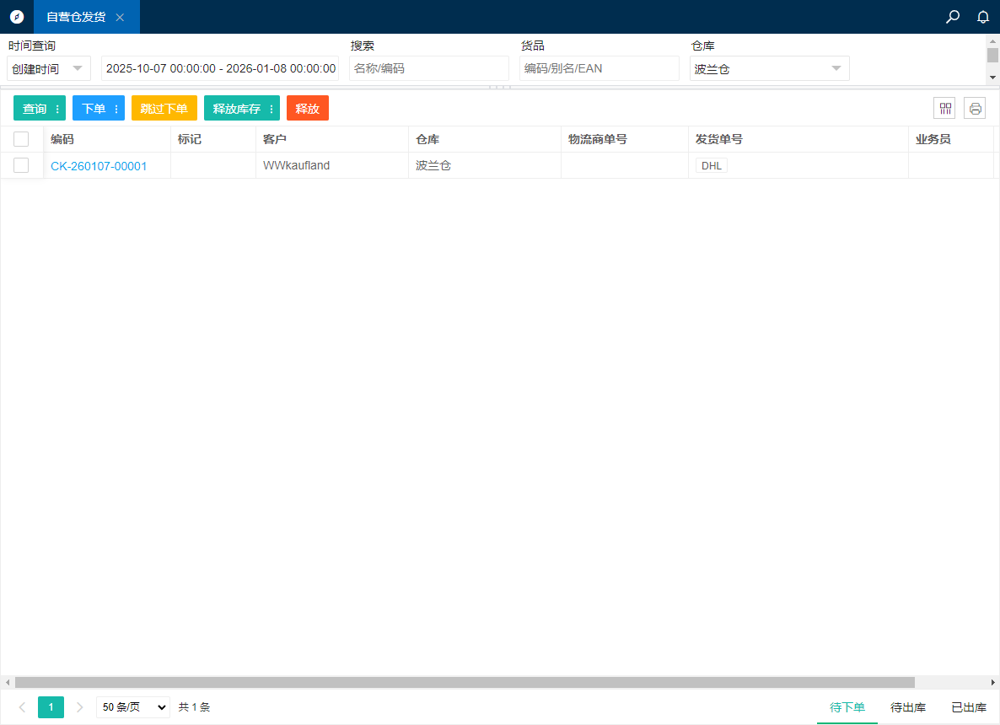Image resolution: width=1000 pixels, height=725 pixels.
Task: Select all rows with header checkbox
Action: pyautogui.click(x=21, y=139)
